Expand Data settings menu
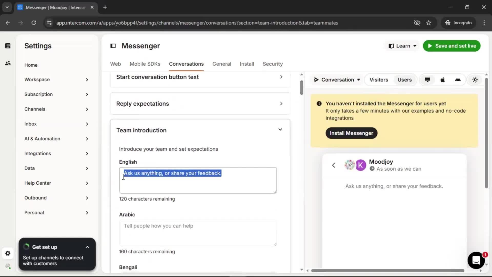Viewport: 492px width, 277px height. pyautogui.click(x=56, y=168)
